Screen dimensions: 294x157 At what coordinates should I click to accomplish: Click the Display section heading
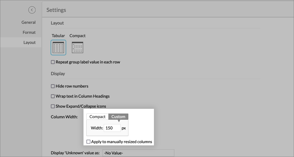(58, 74)
